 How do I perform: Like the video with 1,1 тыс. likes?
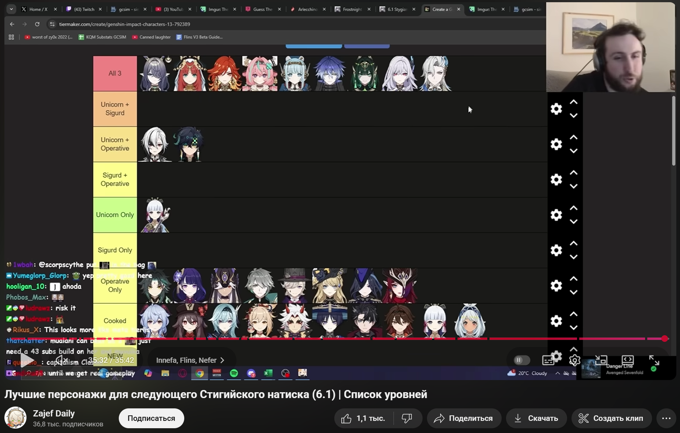[363, 418]
